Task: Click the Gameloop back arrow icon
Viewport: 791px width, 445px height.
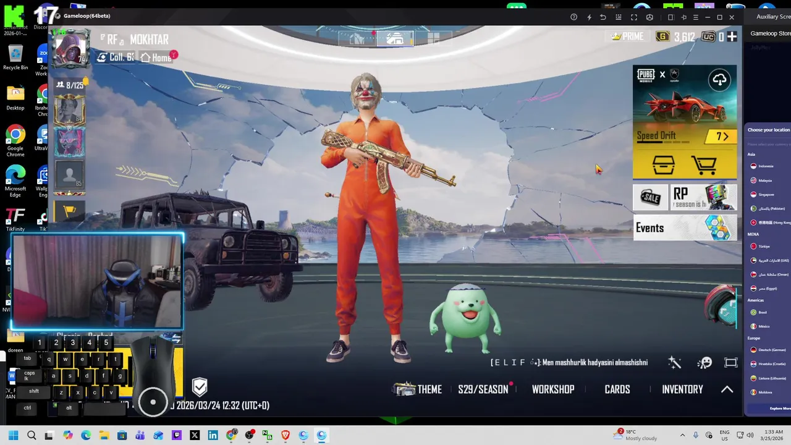Action: [x=603, y=17]
